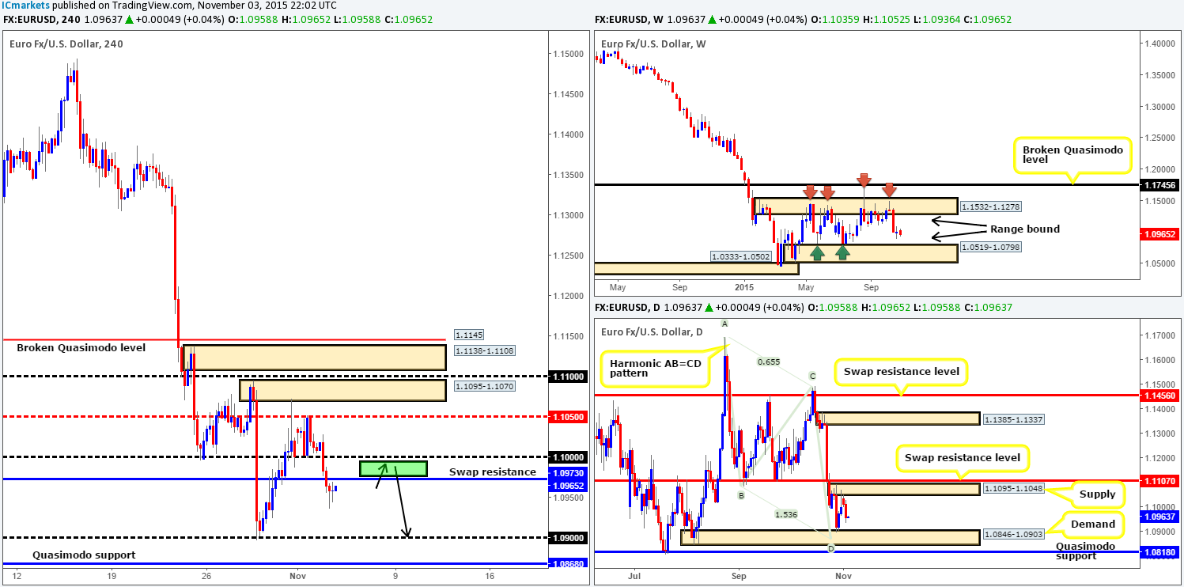1184x587 pixels.
Task: Click point A marker of the harmonic pattern
Action: [724, 323]
